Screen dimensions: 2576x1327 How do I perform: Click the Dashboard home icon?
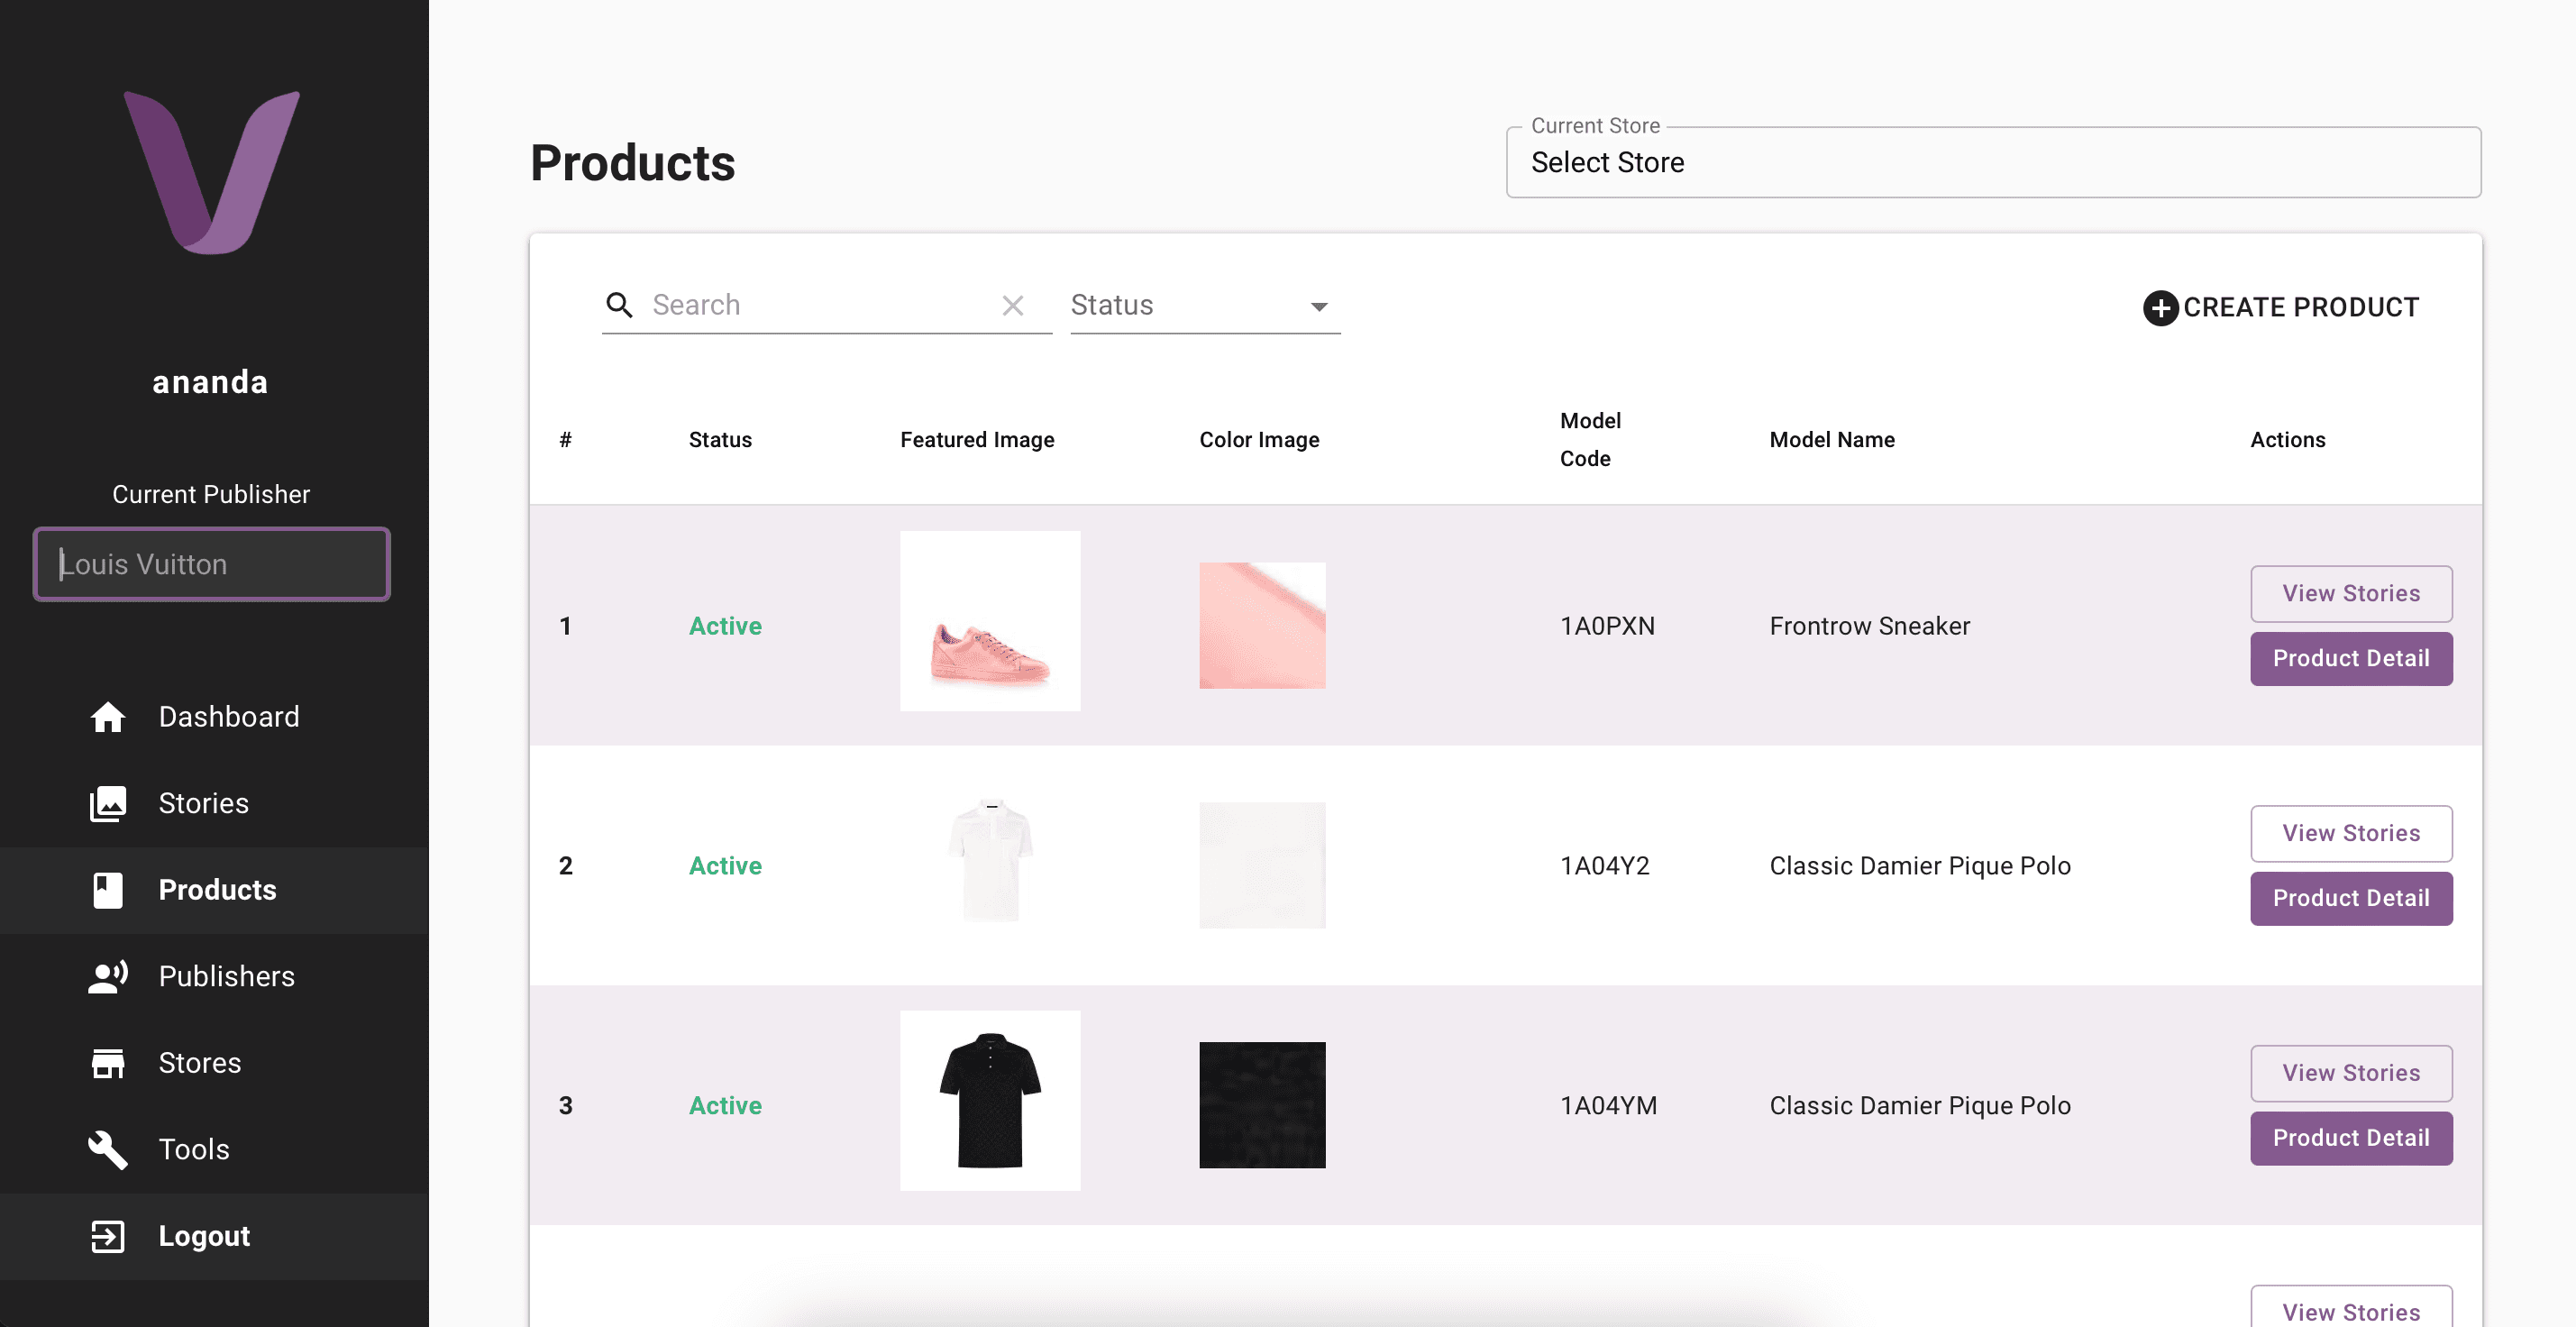pos(108,717)
